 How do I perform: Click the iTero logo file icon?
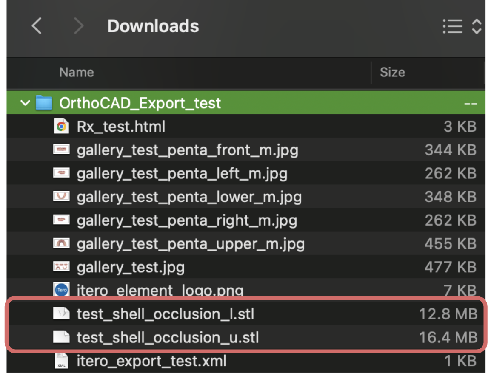[61, 289]
